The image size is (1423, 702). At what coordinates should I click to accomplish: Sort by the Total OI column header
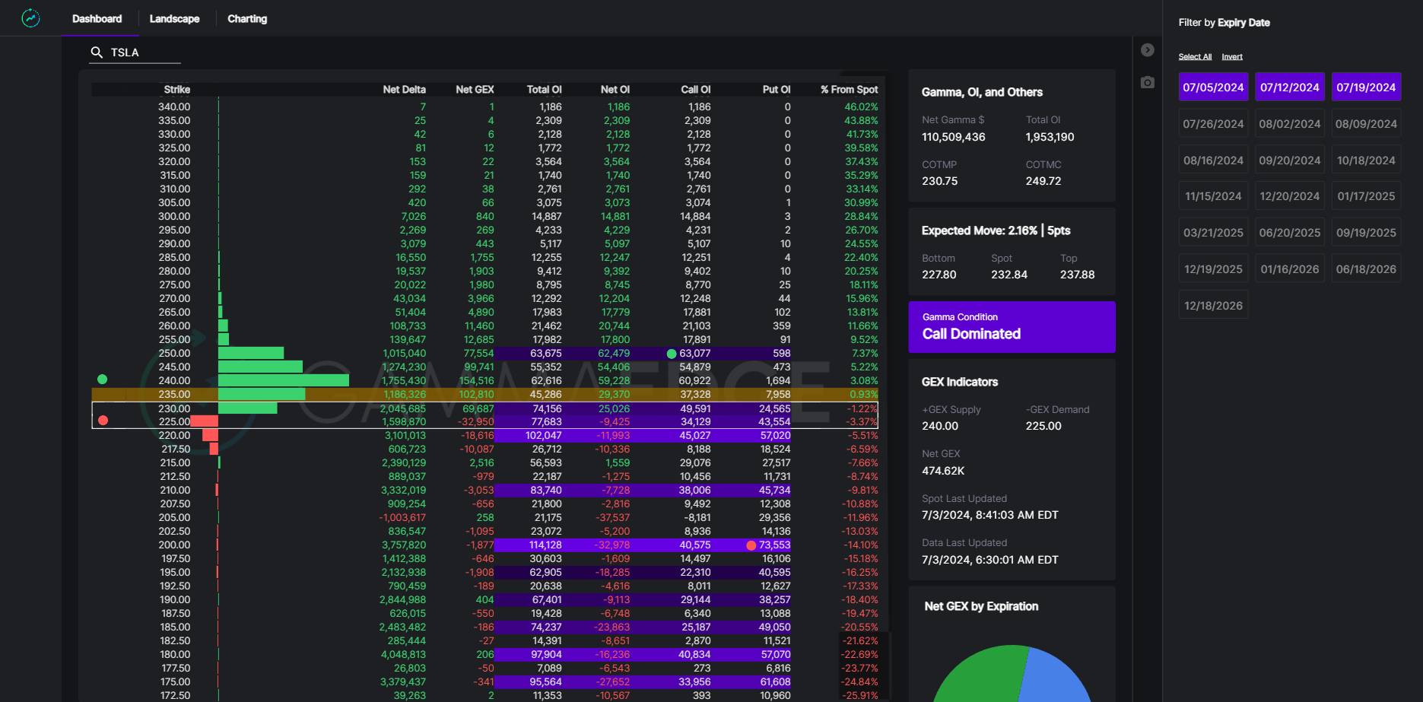point(544,90)
